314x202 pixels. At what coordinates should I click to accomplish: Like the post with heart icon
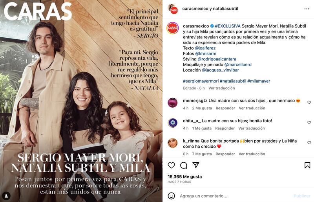tap(172, 165)
